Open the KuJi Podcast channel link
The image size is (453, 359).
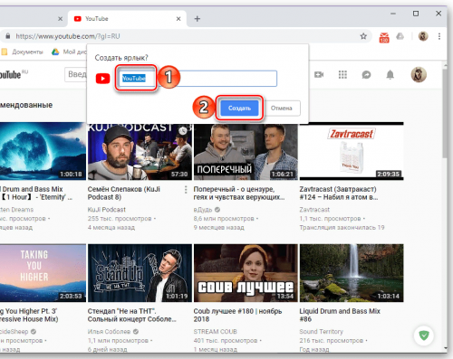107,210
